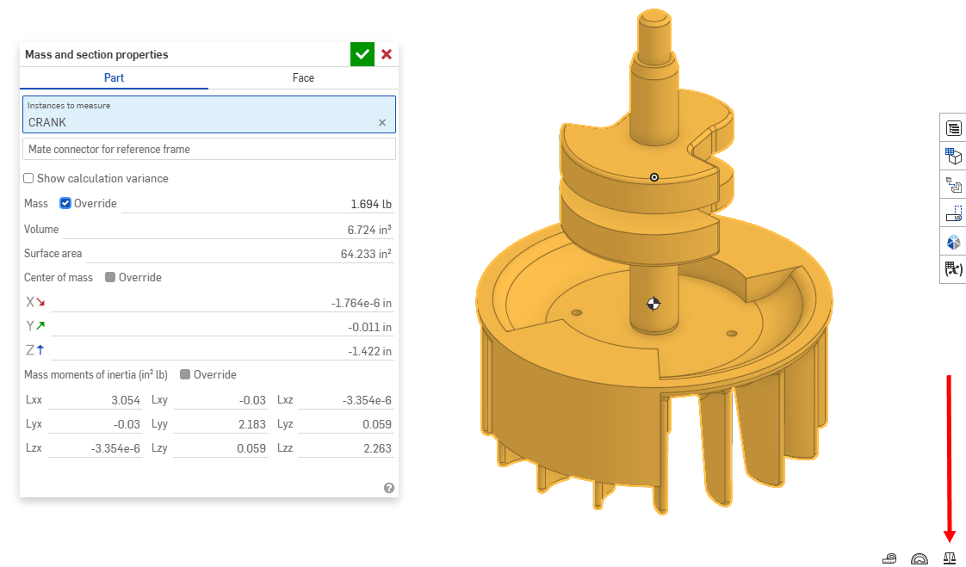Screen dimensions: 966x567
Task: Switch to the Face tab
Action: coord(303,78)
